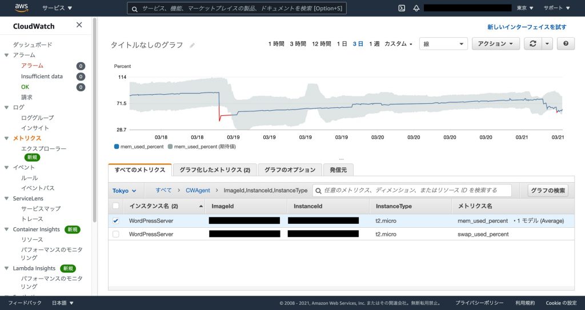Select 3 hours time range

[x=298, y=43]
